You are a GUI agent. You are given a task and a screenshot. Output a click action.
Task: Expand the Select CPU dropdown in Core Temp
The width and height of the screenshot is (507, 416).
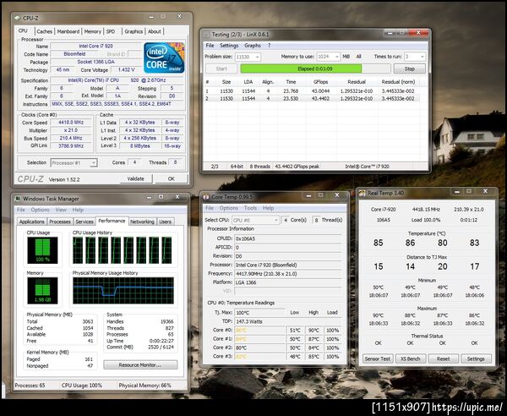275,221
